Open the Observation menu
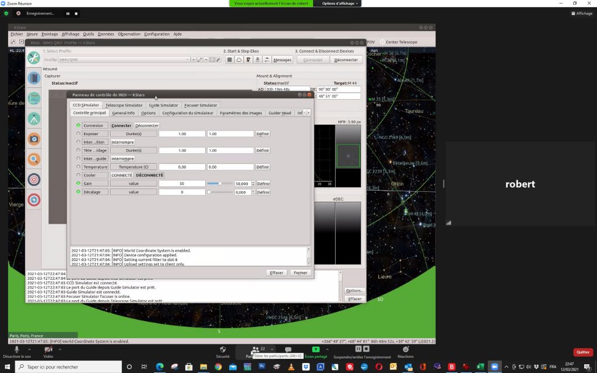 click(129, 34)
